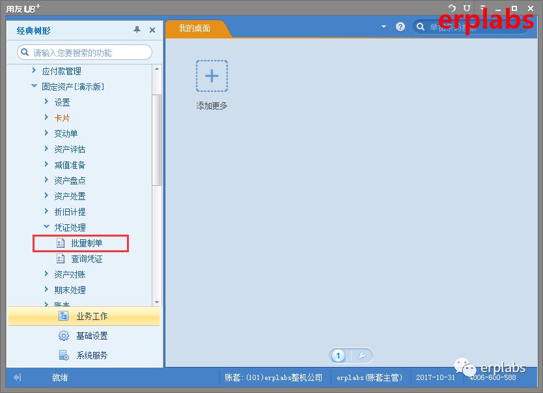This screenshot has width=543, height=393.
Task: Expand the 资产处置 tree node
Action: [46, 196]
